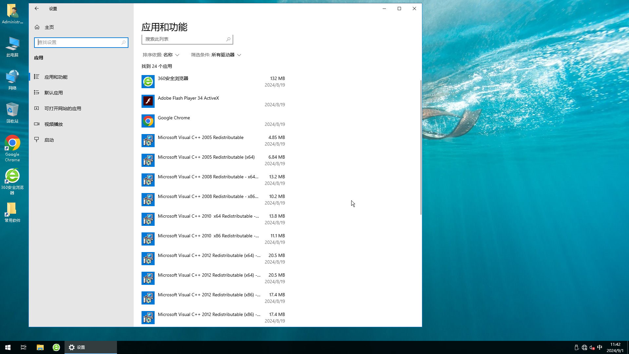Select 常用软件 desktop folder
This screenshot has height=354, width=629.
tap(12, 212)
